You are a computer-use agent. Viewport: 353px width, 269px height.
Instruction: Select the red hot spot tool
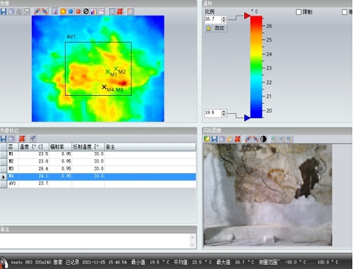tap(78, 11)
